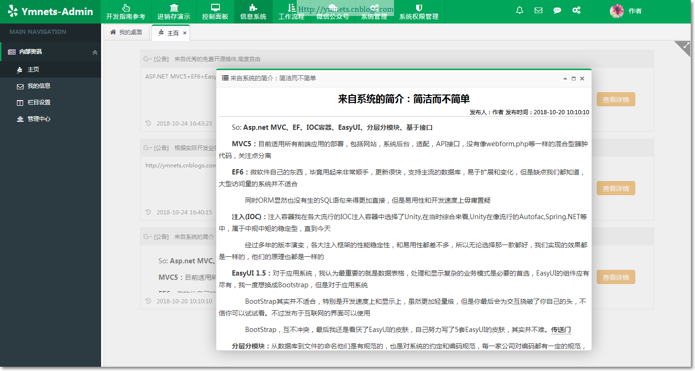This screenshot has height=371, width=695.
Task: Open the 开发指南参考 top menu
Action: tap(126, 12)
